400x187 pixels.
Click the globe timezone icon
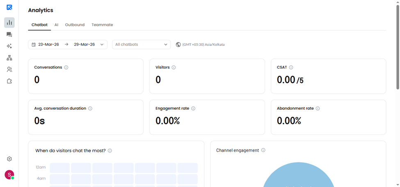point(178,44)
